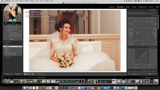
Task: Switch to the Book module
Action: click(134, 7)
